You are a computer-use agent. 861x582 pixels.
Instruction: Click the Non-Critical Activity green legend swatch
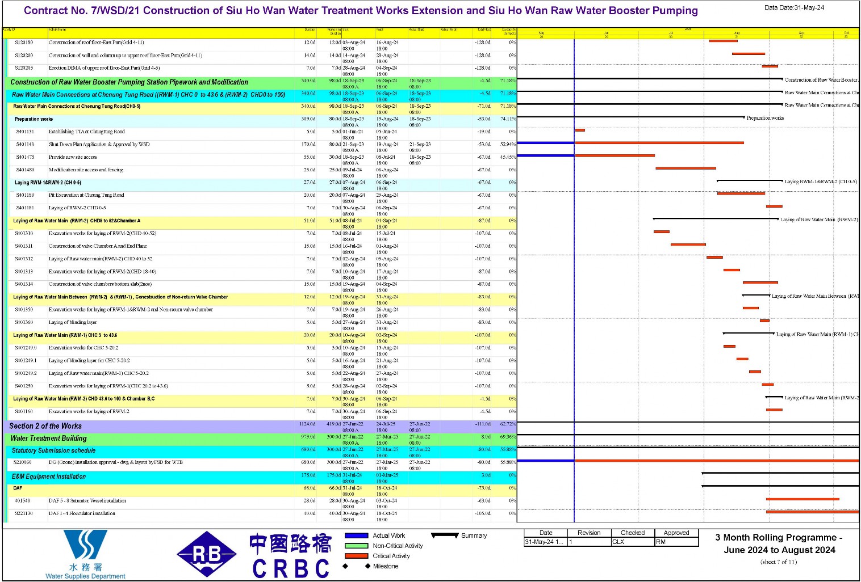point(357,546)
